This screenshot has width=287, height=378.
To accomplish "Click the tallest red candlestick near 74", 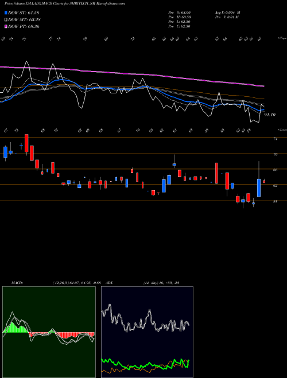I will (x=26, y=143).
